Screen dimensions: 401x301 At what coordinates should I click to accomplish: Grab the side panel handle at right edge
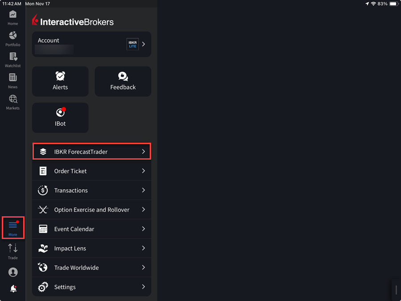397,290
